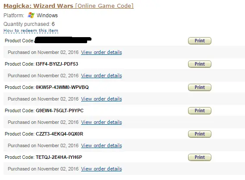Print code 0KW5P-43WM0-WPVBQ

click(200, 87)
